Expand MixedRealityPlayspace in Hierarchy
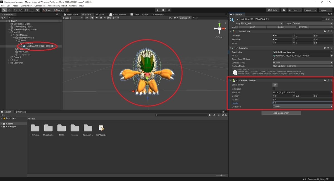This screenshot has height=181, width=334. [9, 30]
